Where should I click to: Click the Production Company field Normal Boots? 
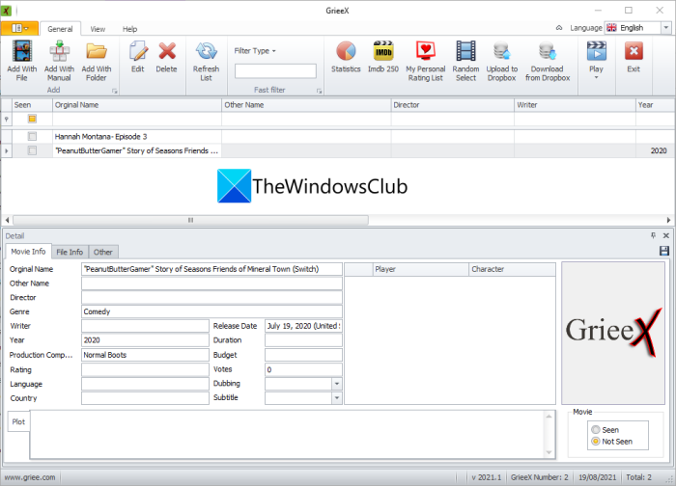point(145,355)
